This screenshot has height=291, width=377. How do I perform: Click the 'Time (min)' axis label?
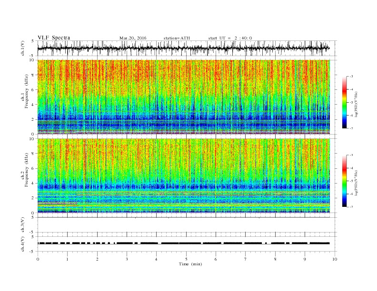tap(190, 264)
